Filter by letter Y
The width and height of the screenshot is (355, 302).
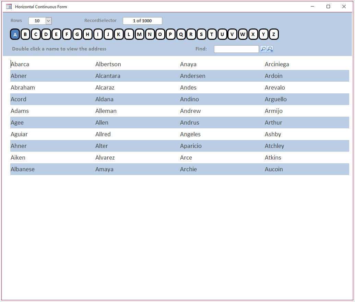[263, 34]
